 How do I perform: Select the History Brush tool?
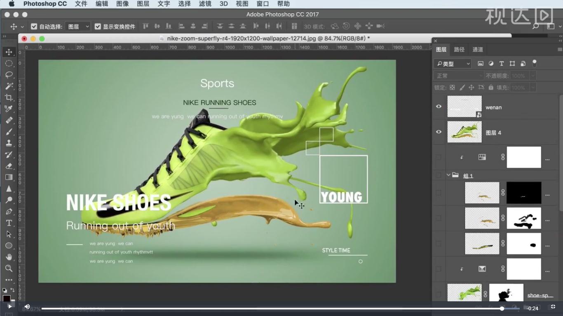9,155
